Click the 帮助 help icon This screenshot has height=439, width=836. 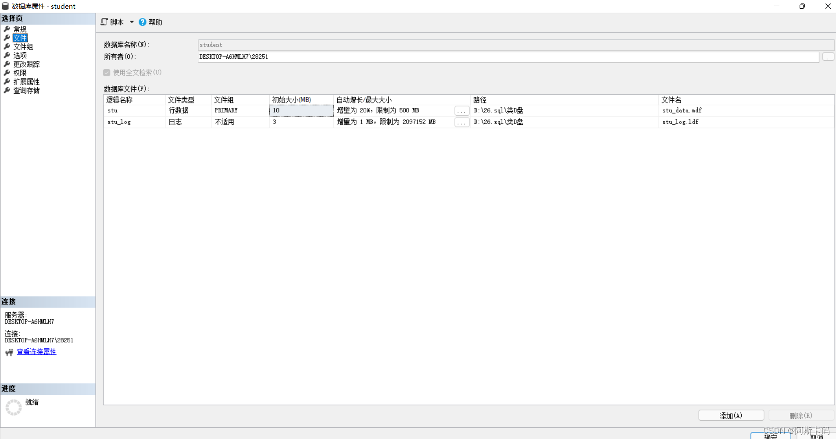coord(143,22)
